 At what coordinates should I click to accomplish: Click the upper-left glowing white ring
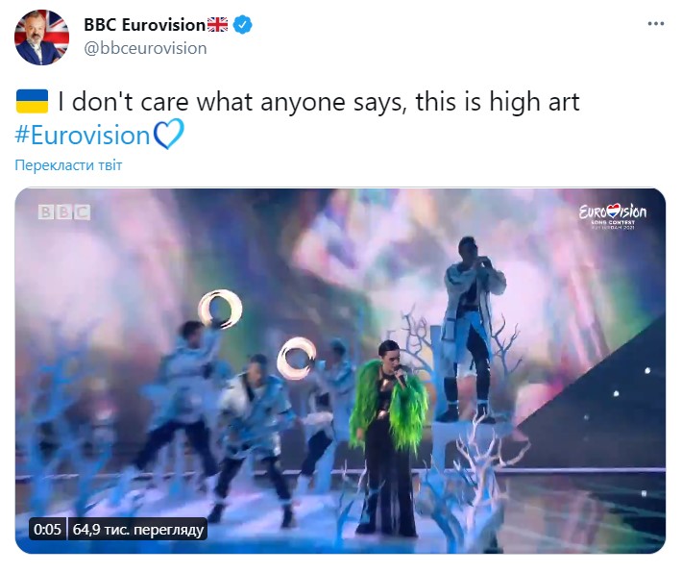point(219,310)
